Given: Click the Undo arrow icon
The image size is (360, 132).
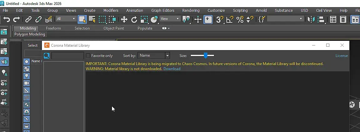Looking at the screenshot, I should [x=7, y=19].
